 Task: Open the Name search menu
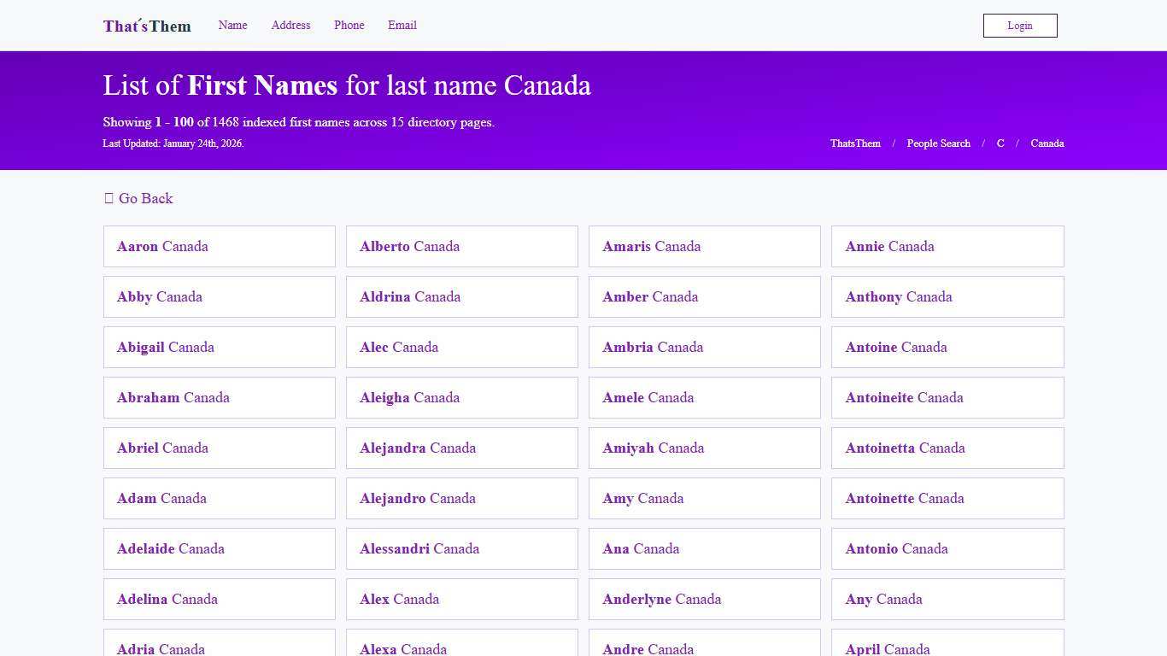pos(232,25)
